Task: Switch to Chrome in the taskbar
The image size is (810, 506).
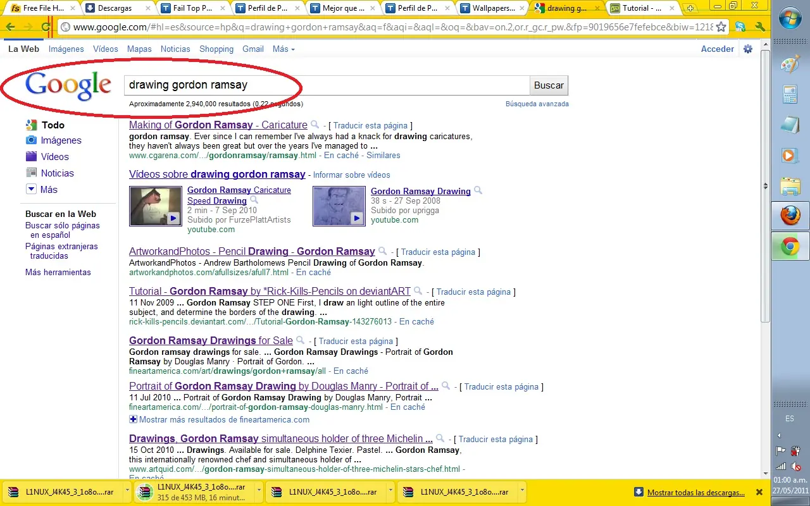Action: (790, 246)
